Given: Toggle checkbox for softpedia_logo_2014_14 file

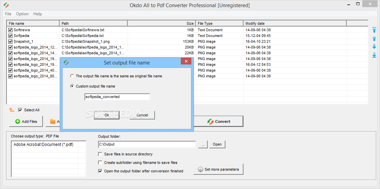Looking at the screenshot, I should pos(11,53).
